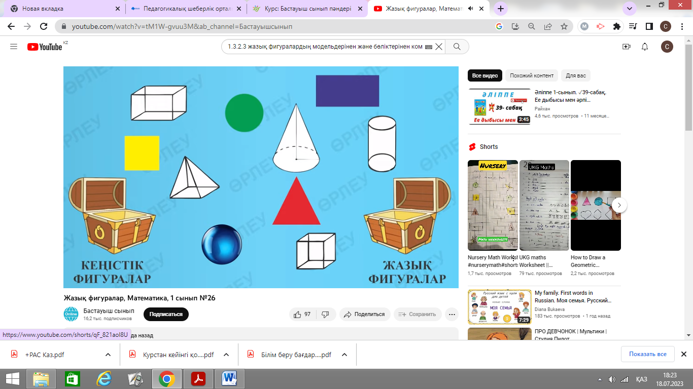The width and height of the screenshot is (693, 389).
Task: Reload the current page
Action: [44, 26]
